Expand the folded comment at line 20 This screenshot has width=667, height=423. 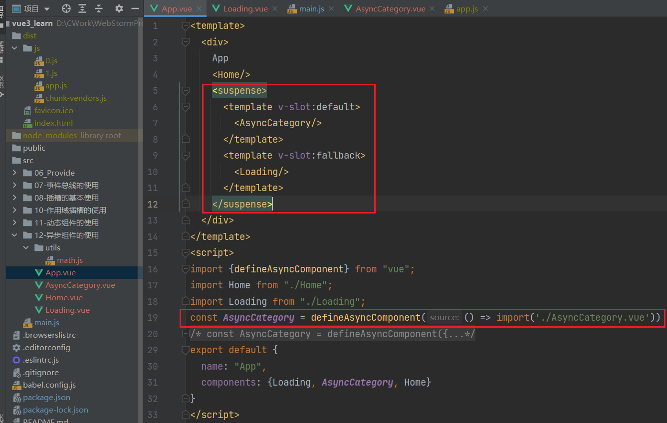(186, 334)
